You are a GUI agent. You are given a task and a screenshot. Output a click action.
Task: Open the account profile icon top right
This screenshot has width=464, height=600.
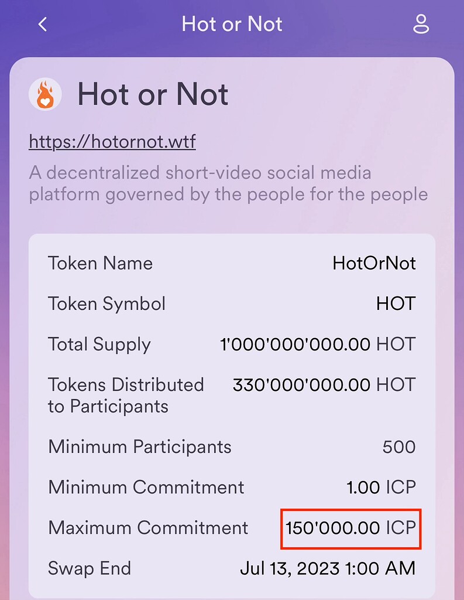click(421, 24)
